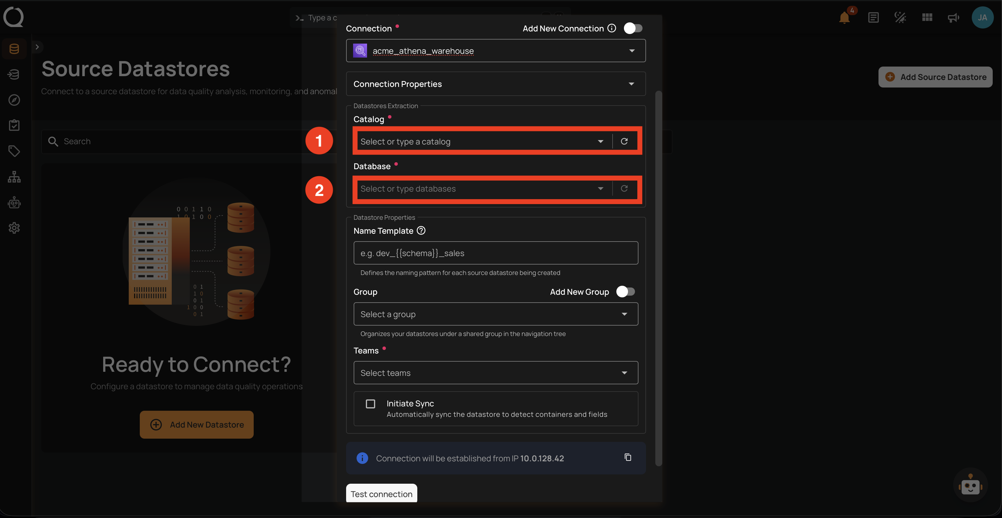Click the Add New Connection info icon
The height and width of the screenshot is (518, 1002).
pos(611,28)
